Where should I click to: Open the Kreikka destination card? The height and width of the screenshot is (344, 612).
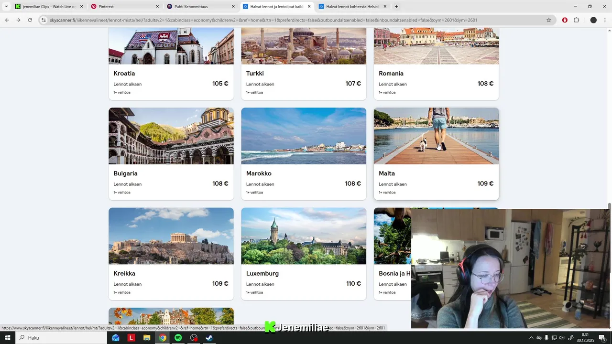(x=171, y=254)
